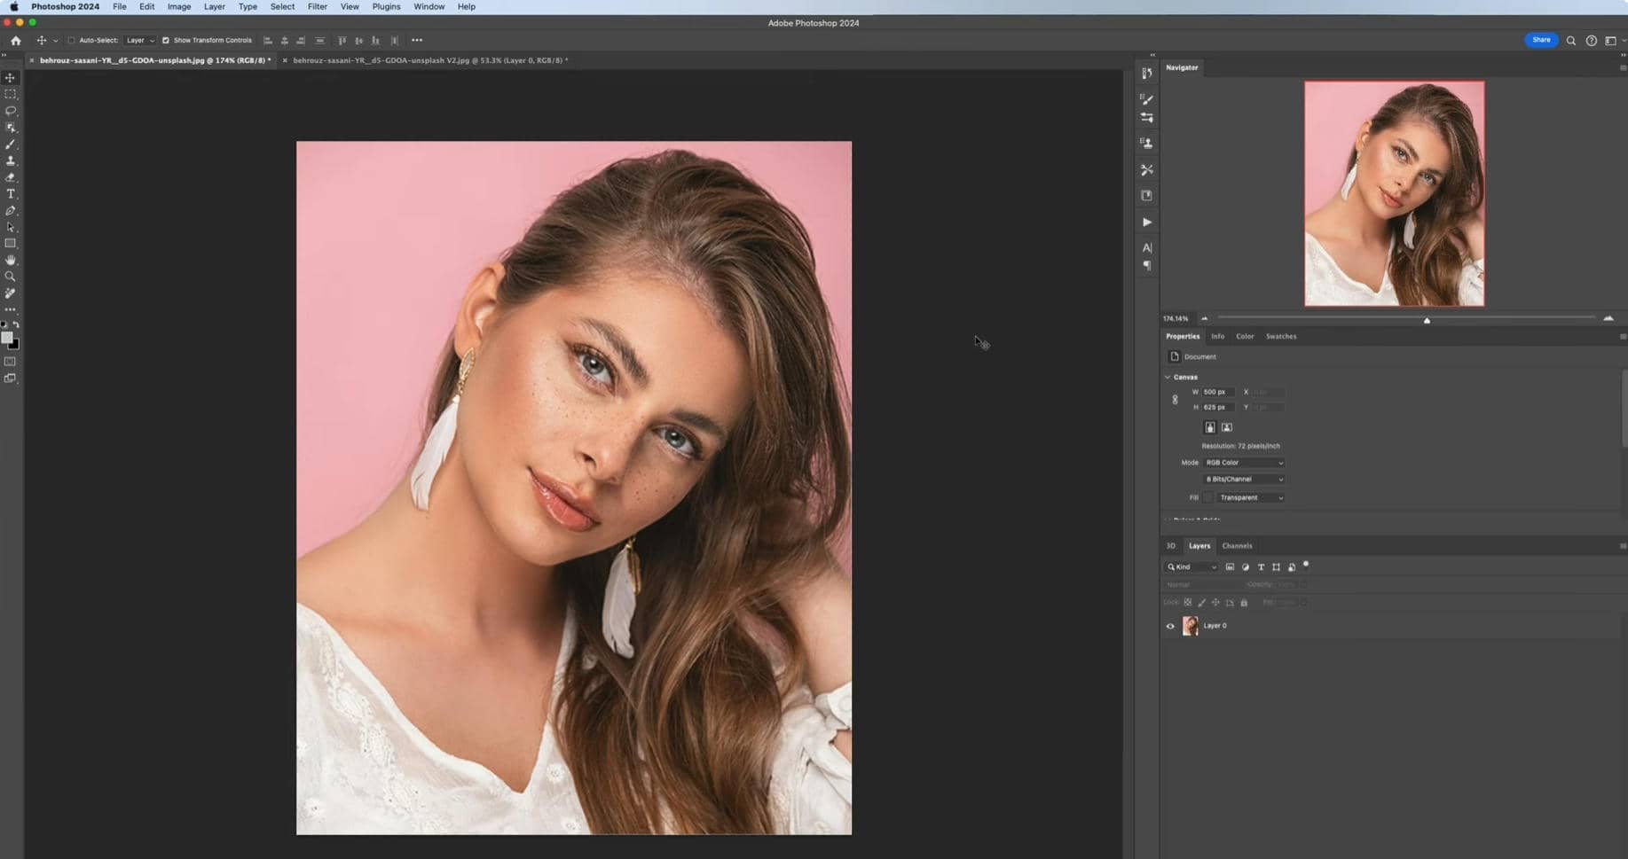Viewport: 1628px width, 859px height.
Task: Select the Object Selection tool
Action: click(x=11, y=128)
